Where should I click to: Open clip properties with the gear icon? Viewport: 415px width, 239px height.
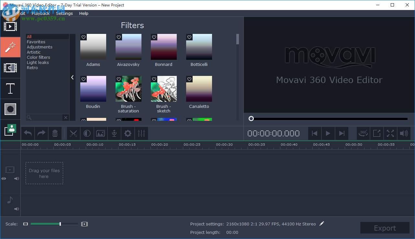(x=128, y=133)
